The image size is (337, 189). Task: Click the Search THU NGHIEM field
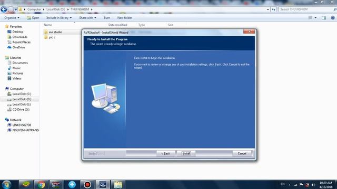pyautogui.click(x=305, y=9)
